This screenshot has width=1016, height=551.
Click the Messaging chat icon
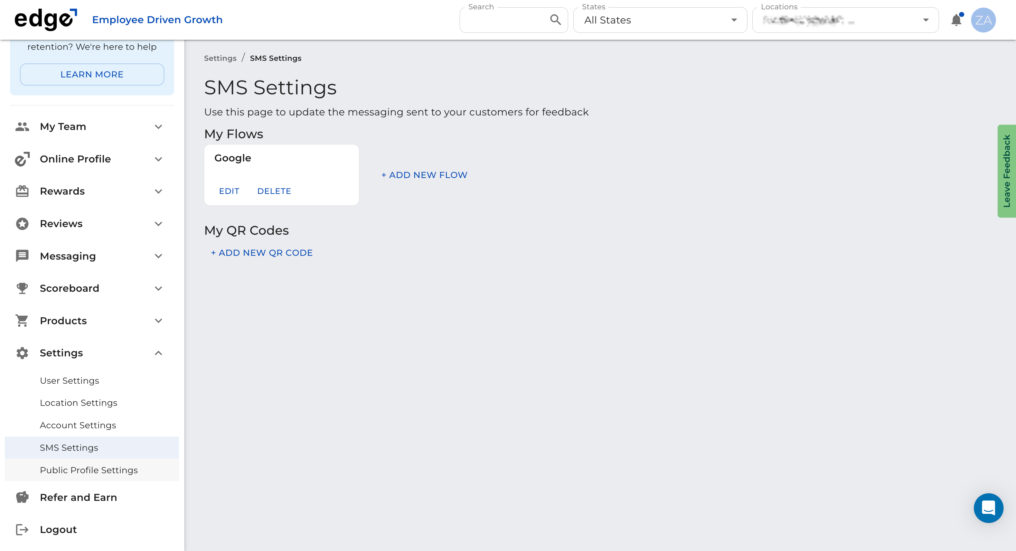[22, 256]
